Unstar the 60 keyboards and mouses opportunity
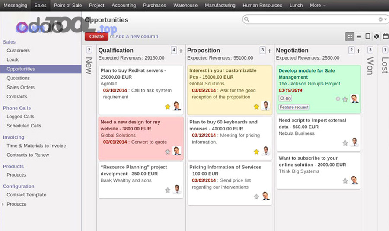Image resolution: width=389 pixels, height=231 pixels. (256, 152)
